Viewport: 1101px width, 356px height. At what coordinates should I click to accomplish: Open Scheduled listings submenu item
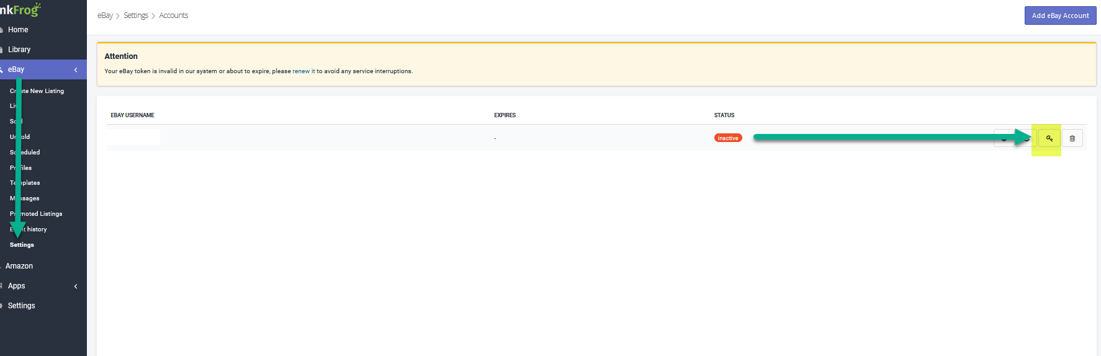(x=25, y=153)
